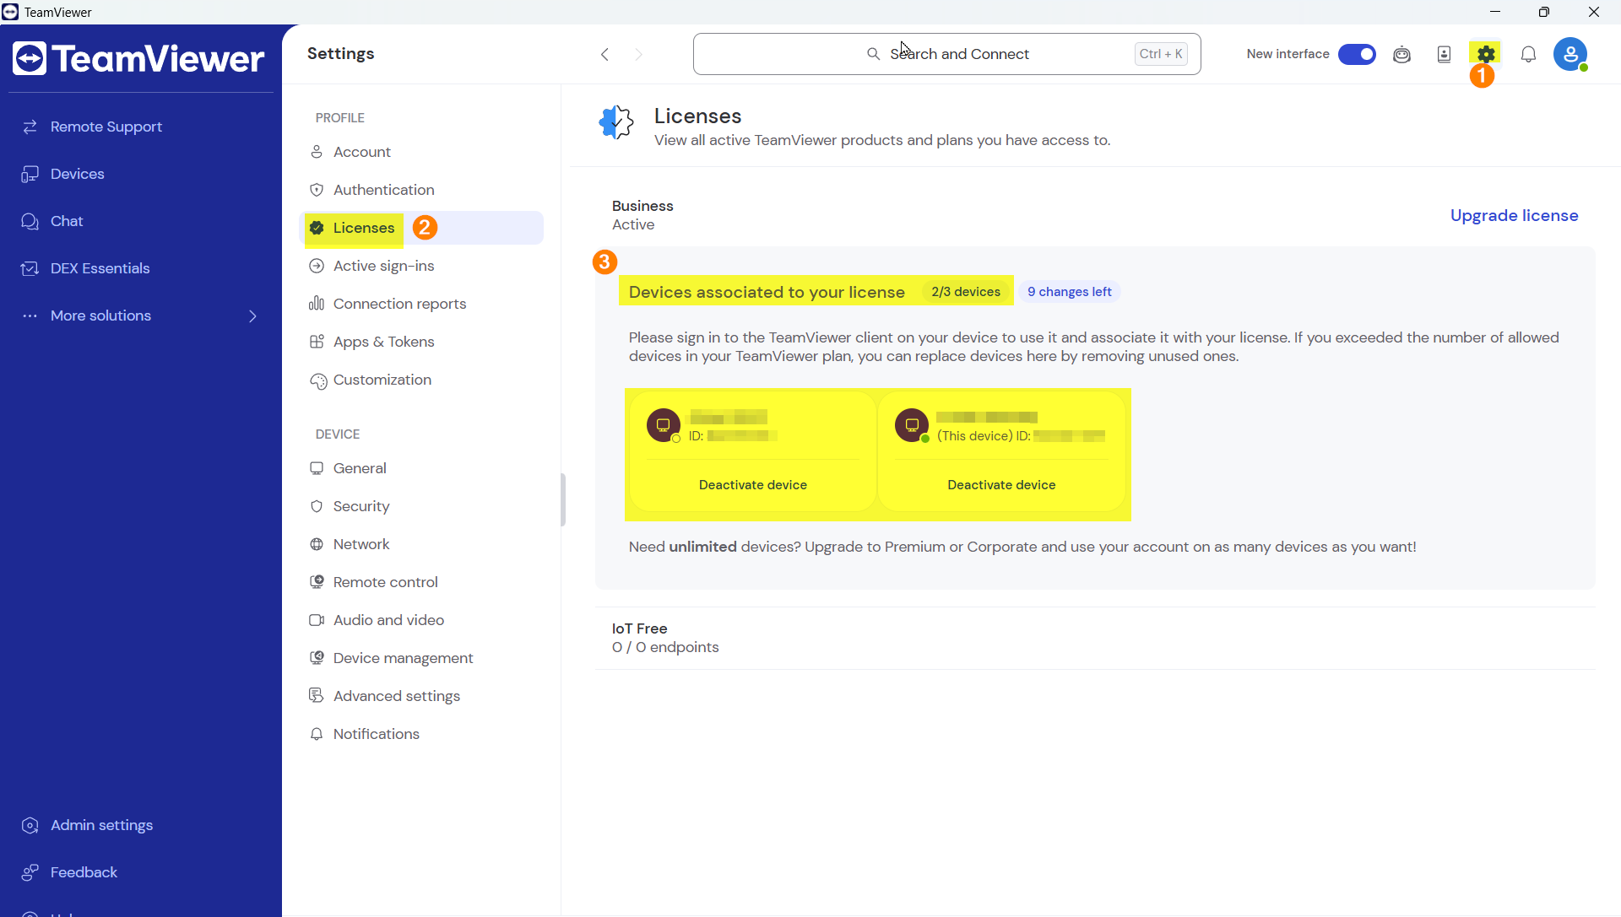Image resolution: width=1621 pixels, height=917 pixels.
Task: Click the Authentication shield icon
Action: coord(317,190)
